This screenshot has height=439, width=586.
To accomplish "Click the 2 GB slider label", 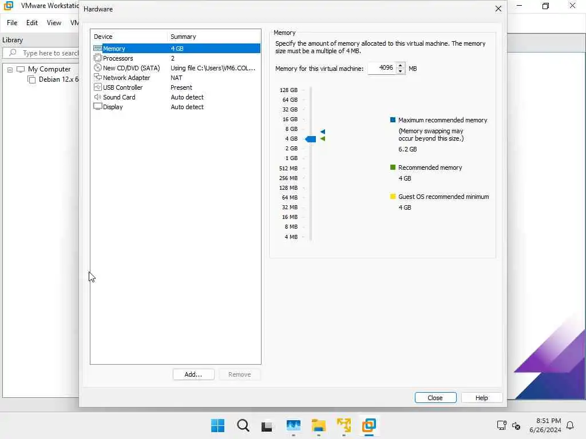I will 291,148.
